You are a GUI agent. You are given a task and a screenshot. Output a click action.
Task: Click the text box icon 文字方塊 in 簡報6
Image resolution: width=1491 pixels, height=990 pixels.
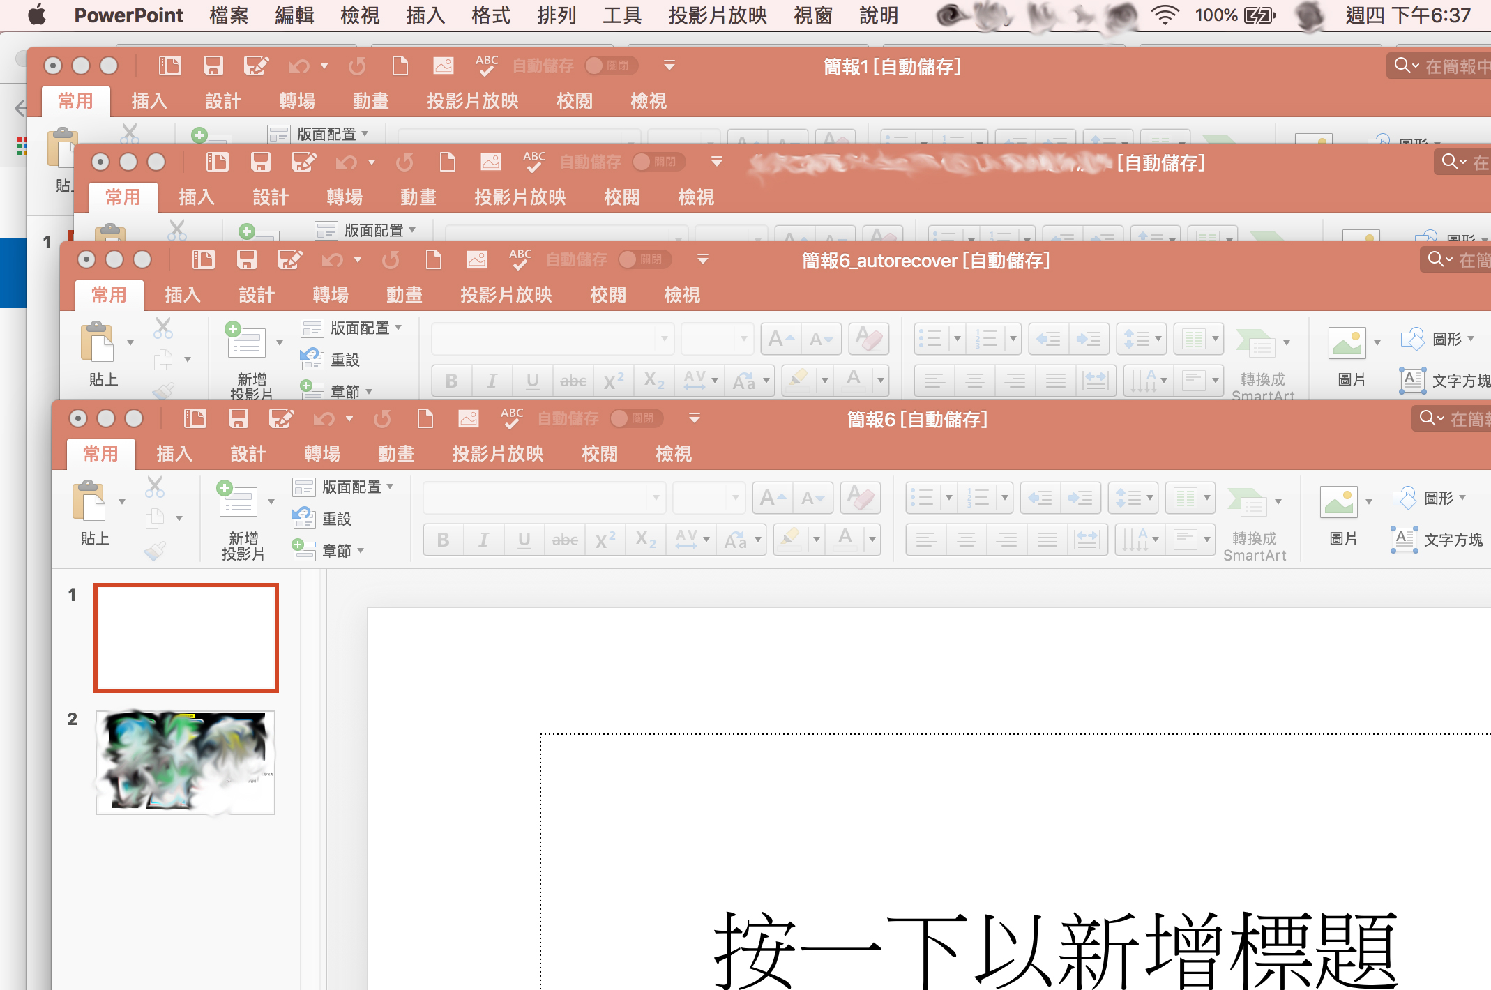[1403, 539]
